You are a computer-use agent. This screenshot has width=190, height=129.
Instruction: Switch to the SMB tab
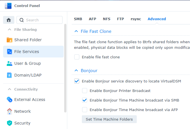click(x=78, y=19)
